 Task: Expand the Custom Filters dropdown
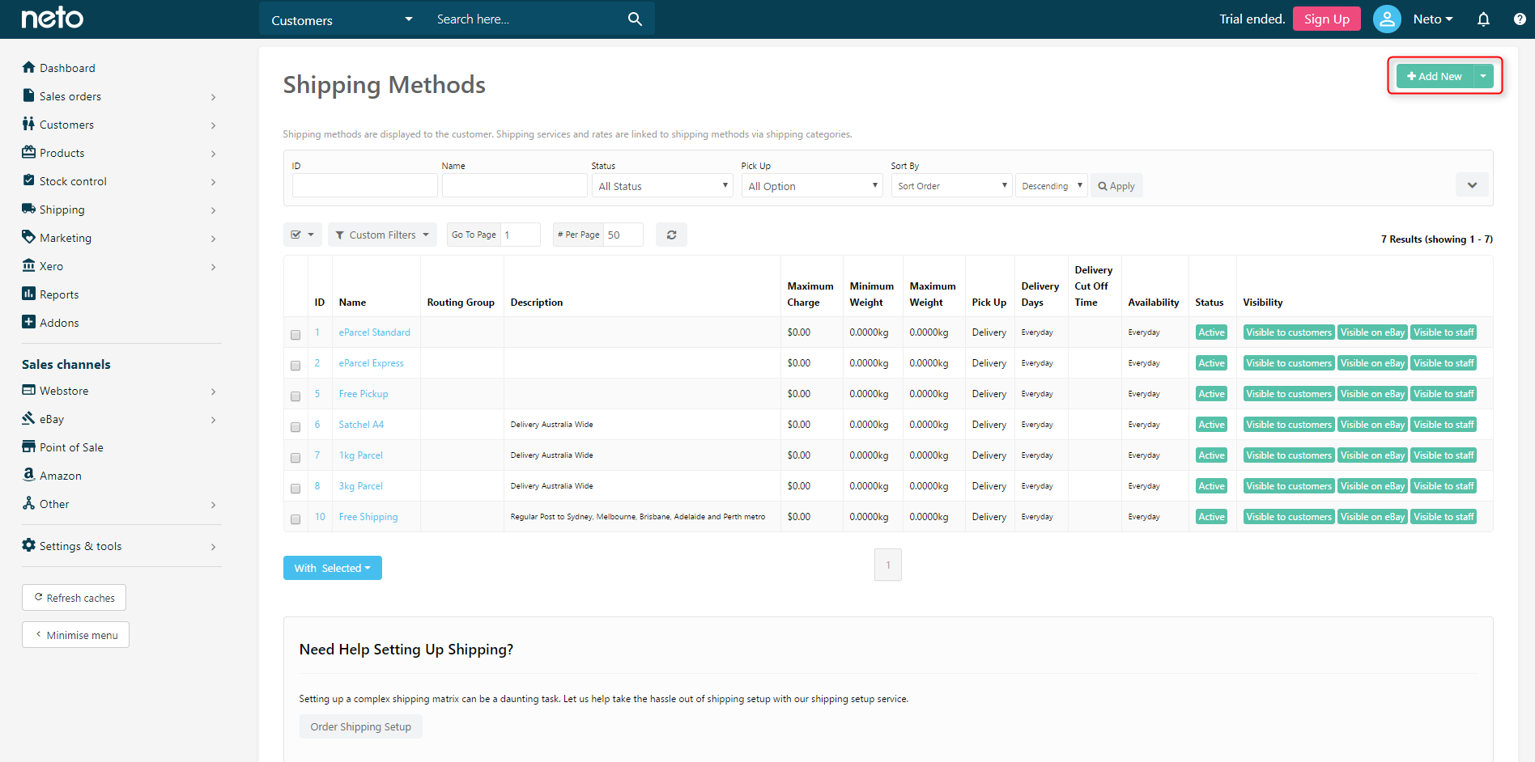pos(382,235)
